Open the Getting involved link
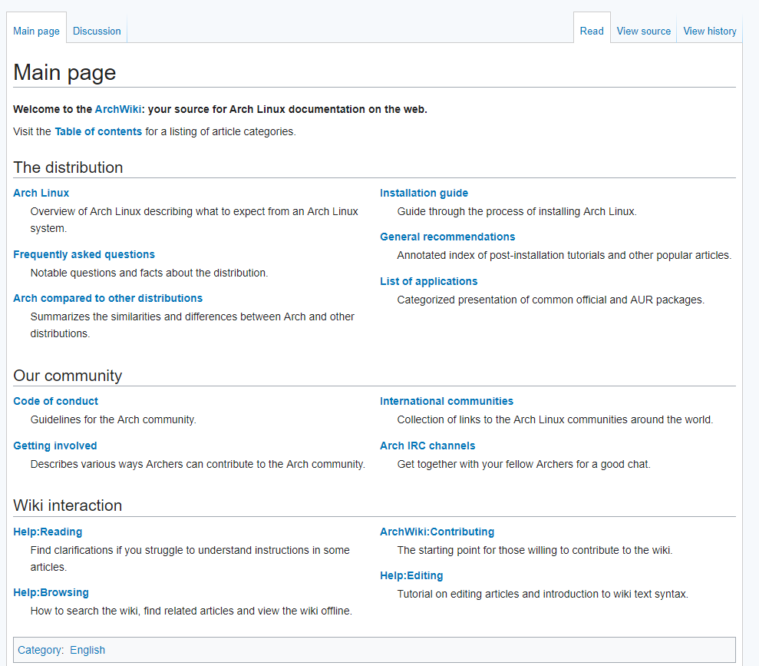Viewport: 759px width, 666px height. point(54,446)
